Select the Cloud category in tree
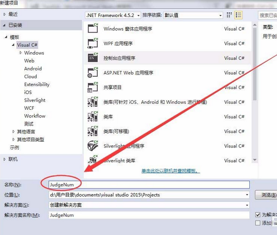Screen dimensions: 277x235 [30, 76]
